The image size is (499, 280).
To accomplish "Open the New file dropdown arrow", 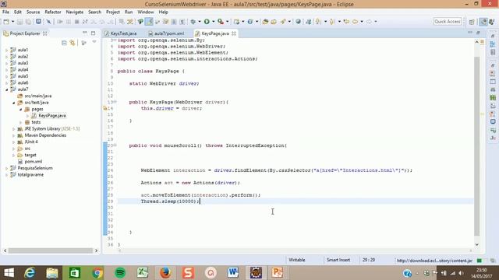I will pos(12,22).
